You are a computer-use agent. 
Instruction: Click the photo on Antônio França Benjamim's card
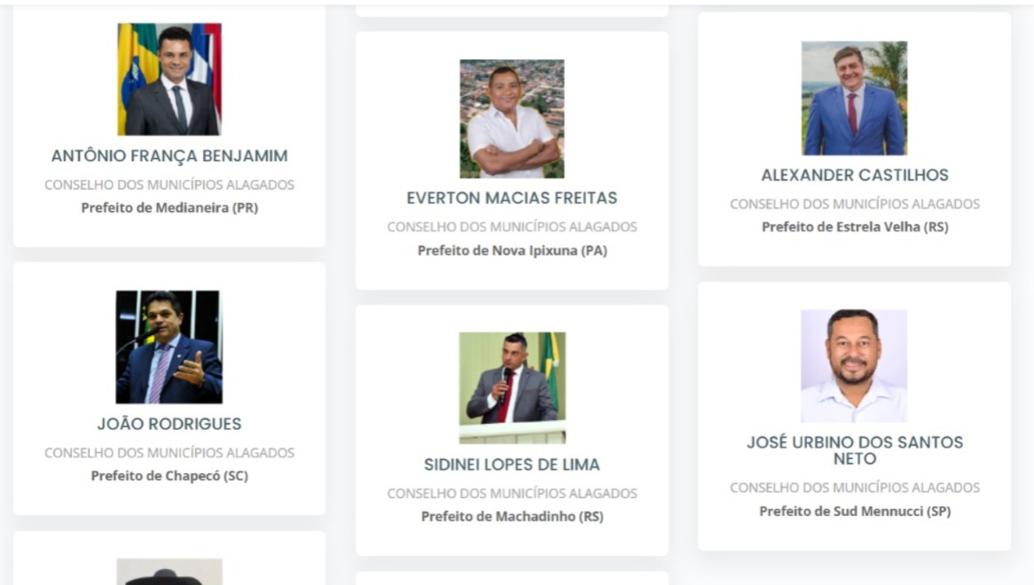(x=169, y=79)
